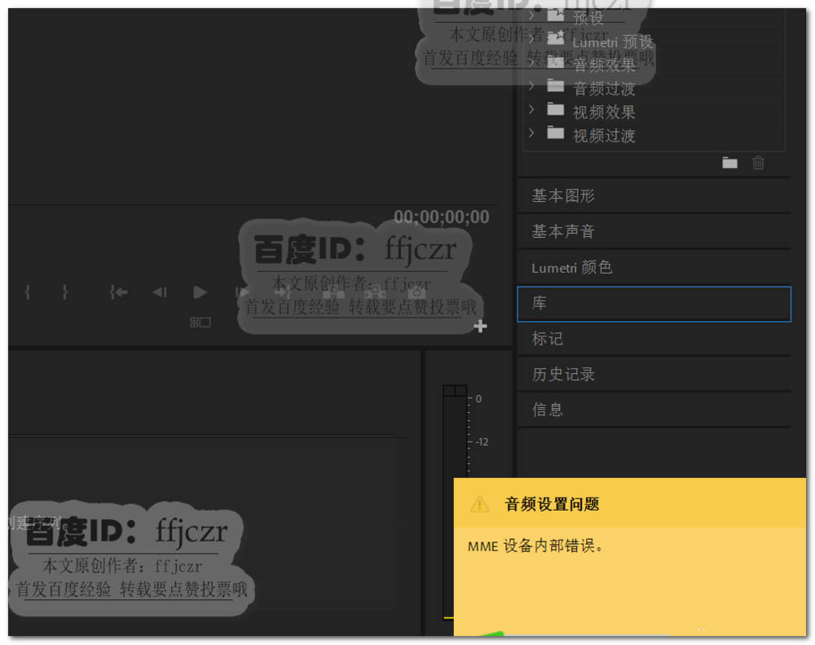Viewport: 815px width, 645px height.
Task: Expand the 视频过渡 folder chevron
Action: point(531,133)
